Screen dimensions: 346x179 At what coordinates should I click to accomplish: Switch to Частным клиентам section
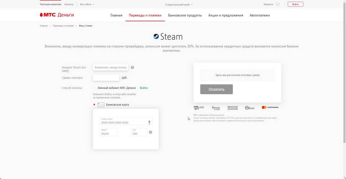(50, 4)
